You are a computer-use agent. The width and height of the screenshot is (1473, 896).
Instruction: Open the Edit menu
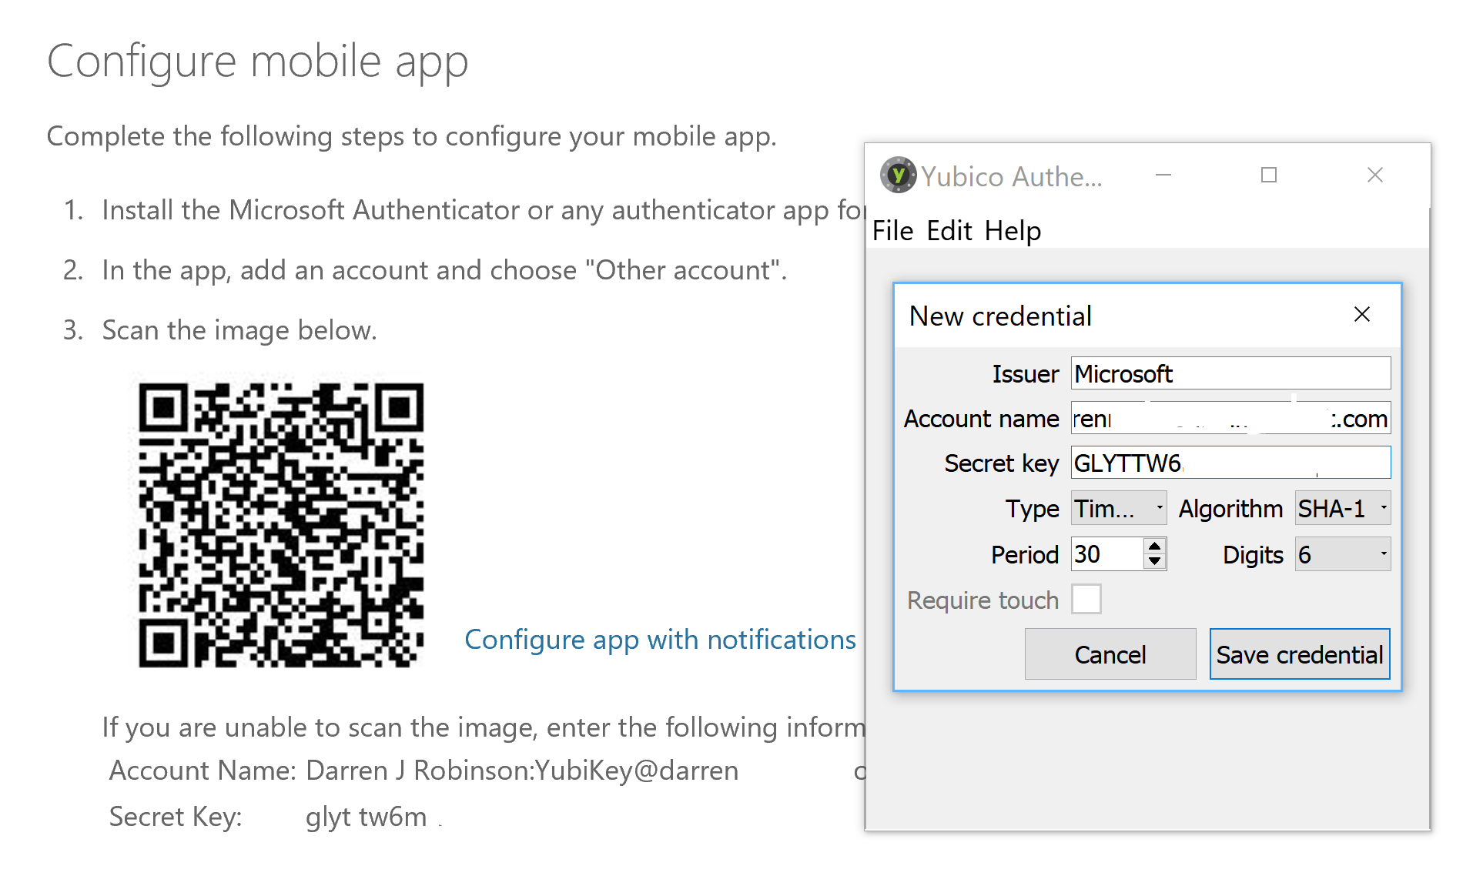pos(949,231)
